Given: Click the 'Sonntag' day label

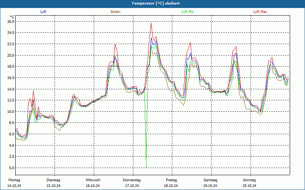Looking at the screenshot, I should tap(249, 180).
